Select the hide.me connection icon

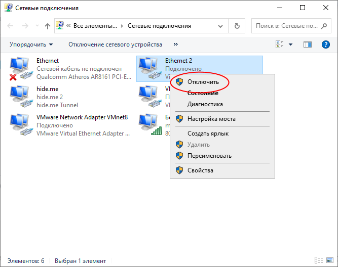point(21,97)
